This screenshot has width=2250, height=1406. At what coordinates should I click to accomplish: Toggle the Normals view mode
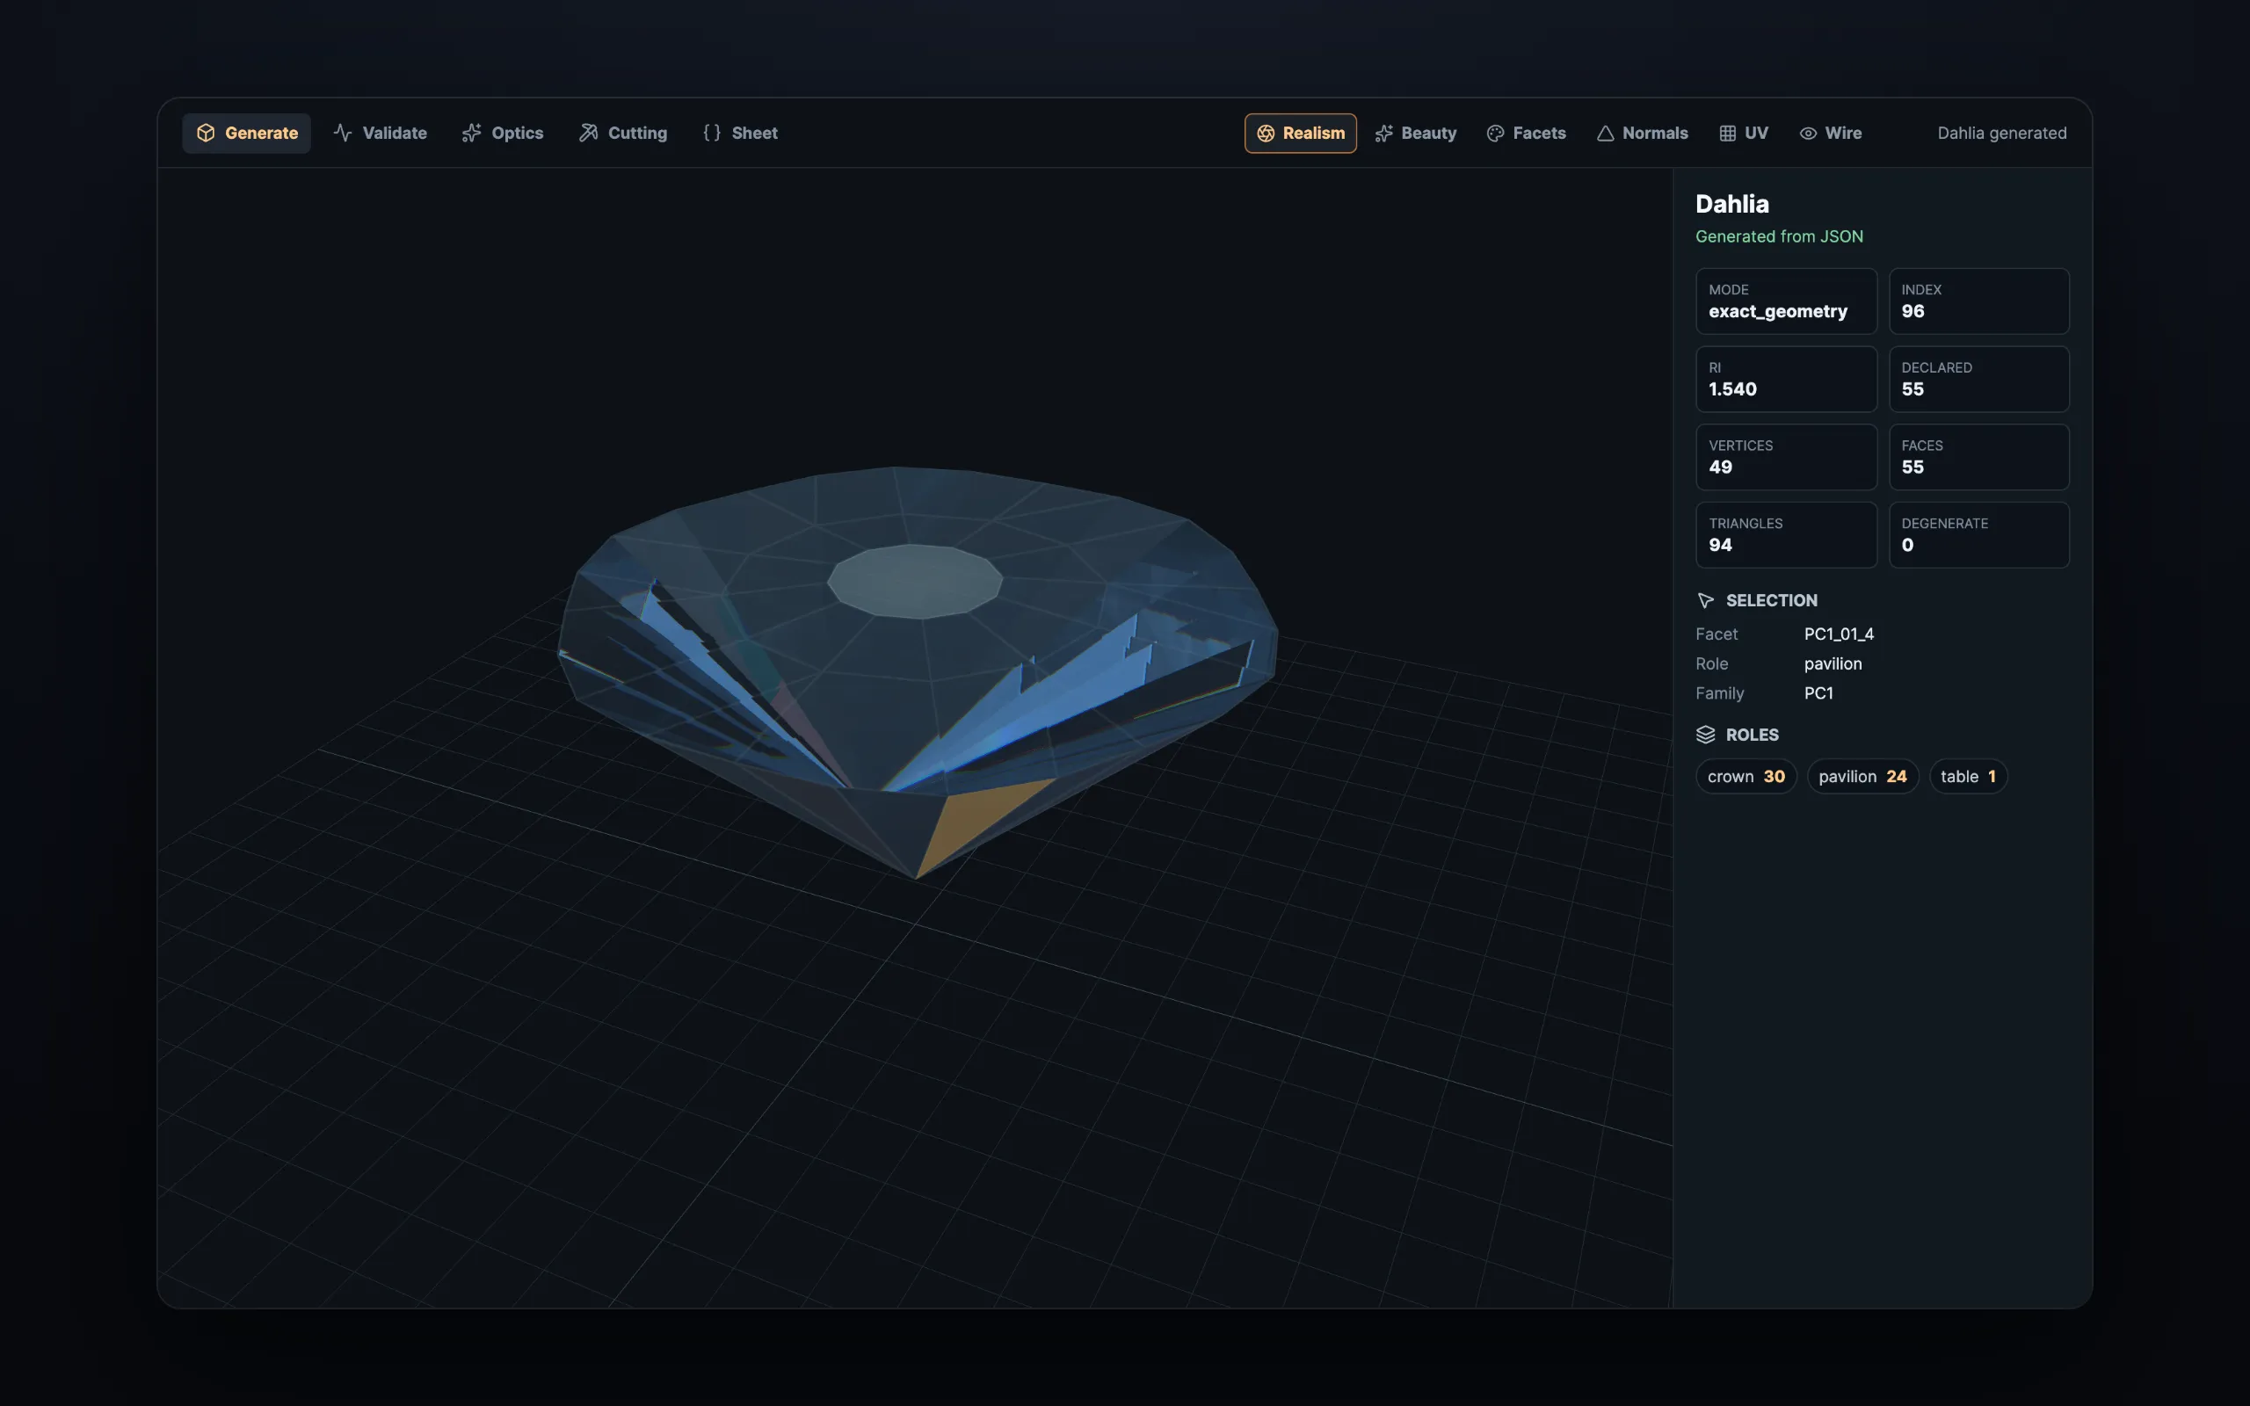coord(1642,133)
